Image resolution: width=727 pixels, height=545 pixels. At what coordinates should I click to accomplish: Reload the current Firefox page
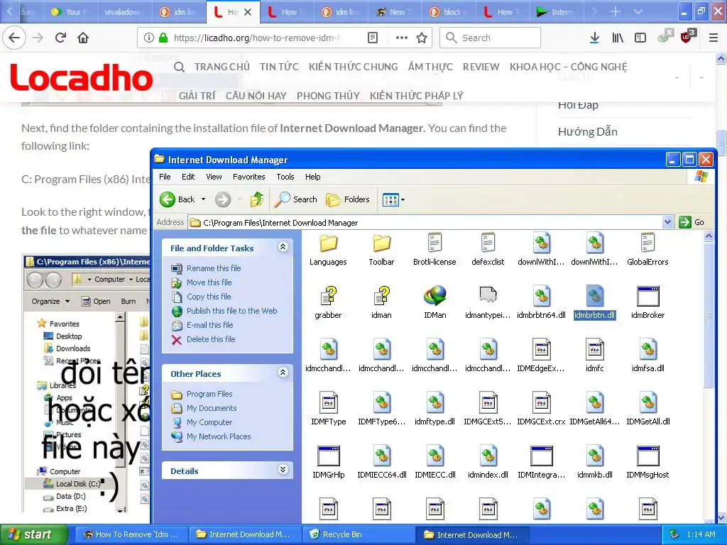[x=60, y=38]
